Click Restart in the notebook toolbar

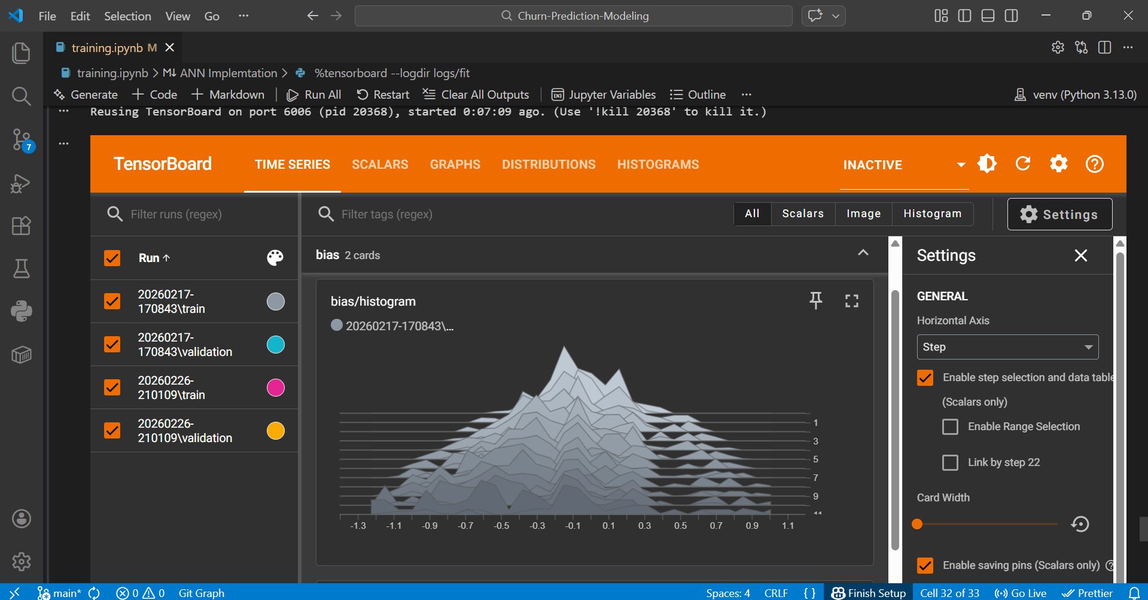[383, 95]
